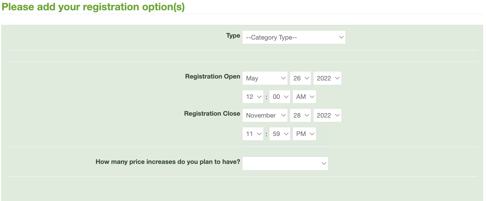The height and width of the screenshot is (201, 486).
Task: Expand Registration Open year dropdown
Action: pos(327,78)
